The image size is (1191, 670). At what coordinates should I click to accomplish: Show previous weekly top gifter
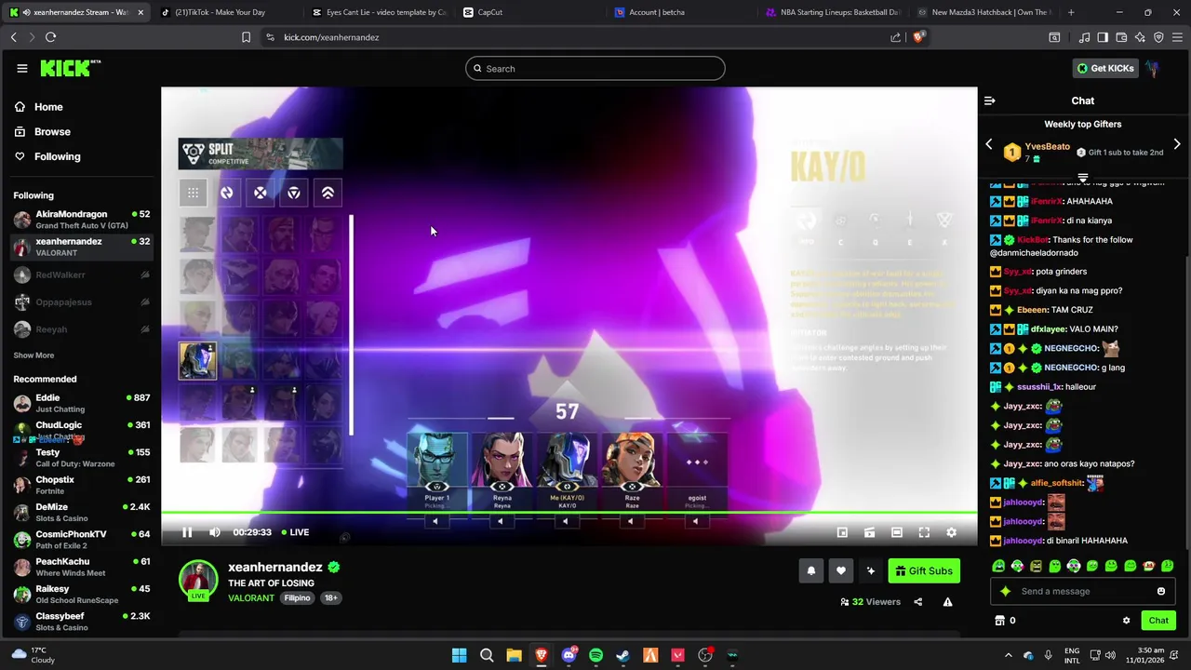[x=989, y=145]
